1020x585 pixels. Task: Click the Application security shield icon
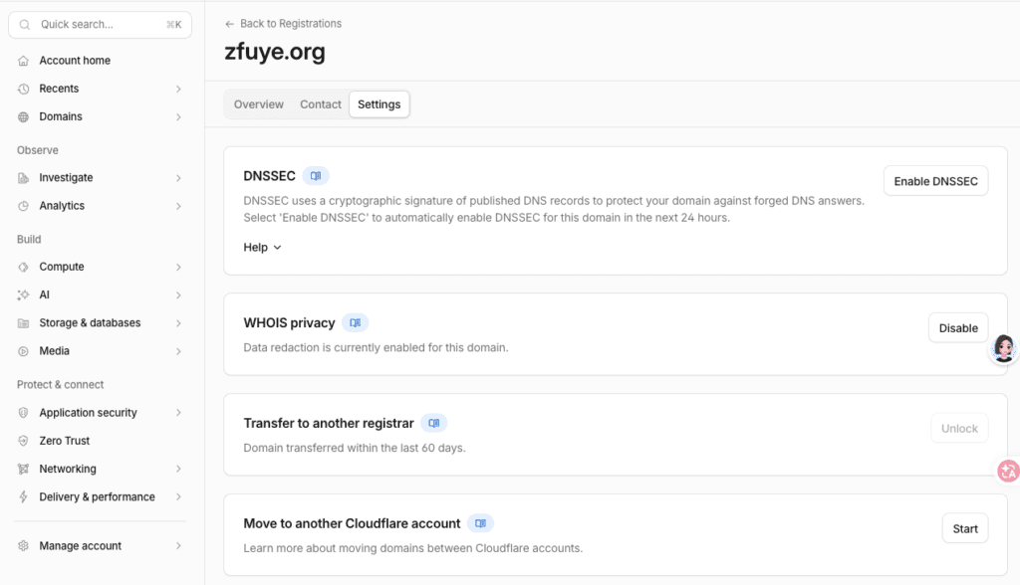(x=24, y=413)
